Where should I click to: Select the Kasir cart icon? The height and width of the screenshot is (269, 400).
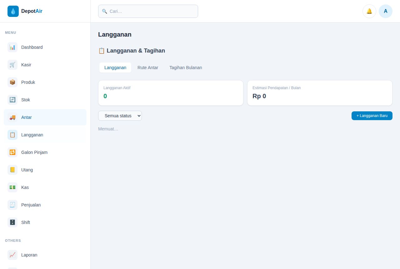coord(12,65)
